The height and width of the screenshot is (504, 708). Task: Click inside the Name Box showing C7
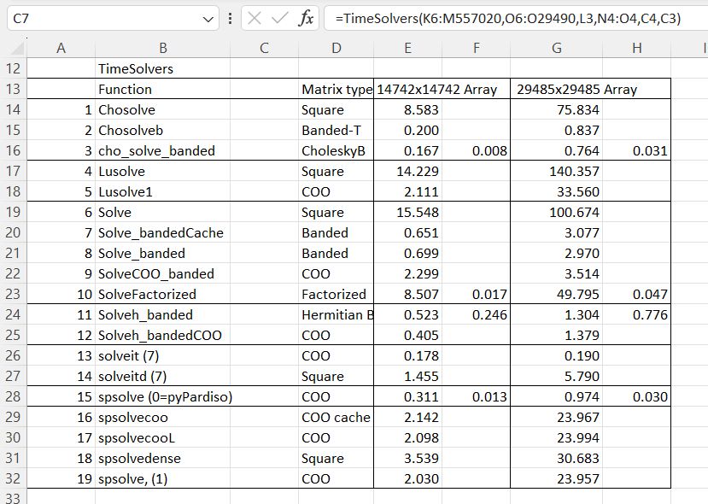click(102, 18)
